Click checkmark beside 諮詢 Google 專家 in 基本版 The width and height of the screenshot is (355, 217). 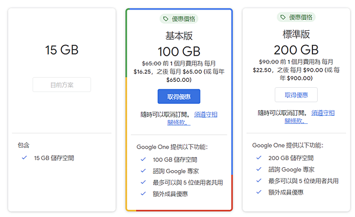(x=143, y=171)
